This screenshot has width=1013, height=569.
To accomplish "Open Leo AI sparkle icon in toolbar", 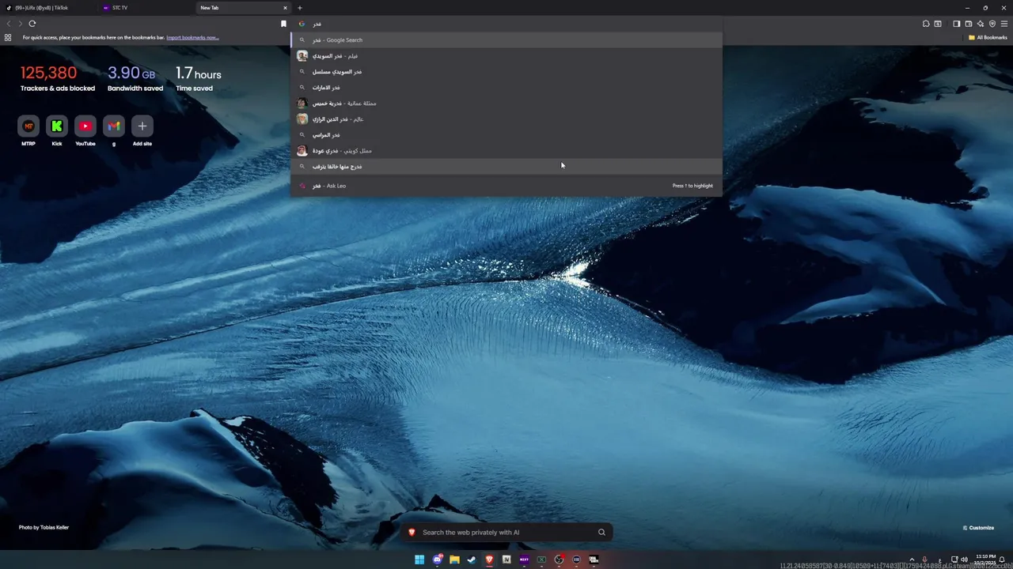I will pyautogui.click(x=981, y=24).
